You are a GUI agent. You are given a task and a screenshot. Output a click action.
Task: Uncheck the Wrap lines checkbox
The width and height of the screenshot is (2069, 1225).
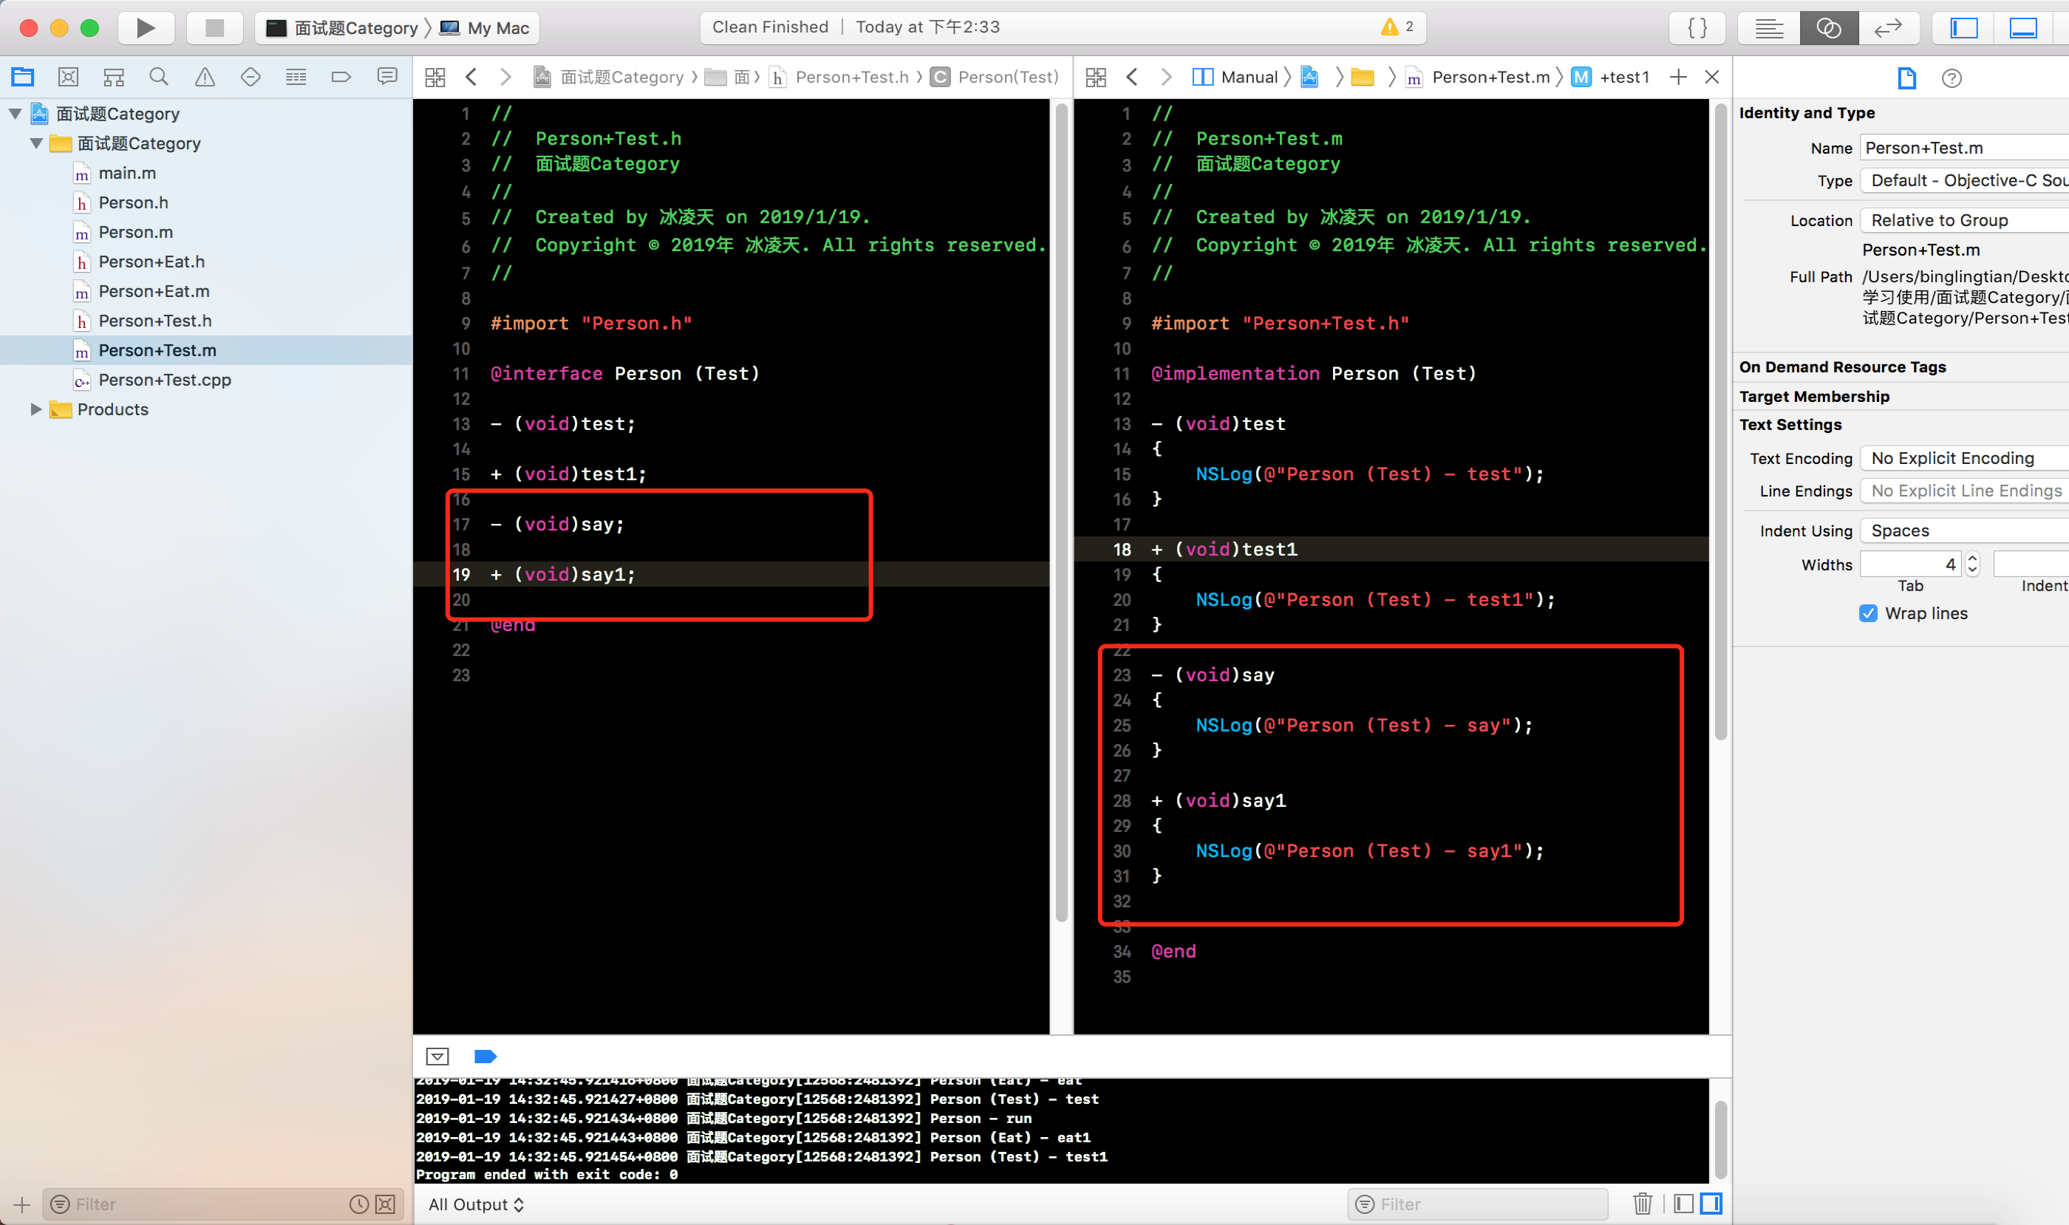coord(1868,613)
